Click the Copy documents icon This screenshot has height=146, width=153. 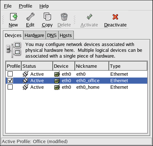pos(47,17)
